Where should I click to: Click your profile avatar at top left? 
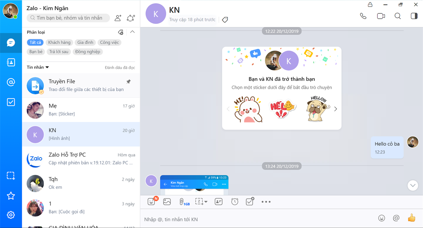pos(10,11)
